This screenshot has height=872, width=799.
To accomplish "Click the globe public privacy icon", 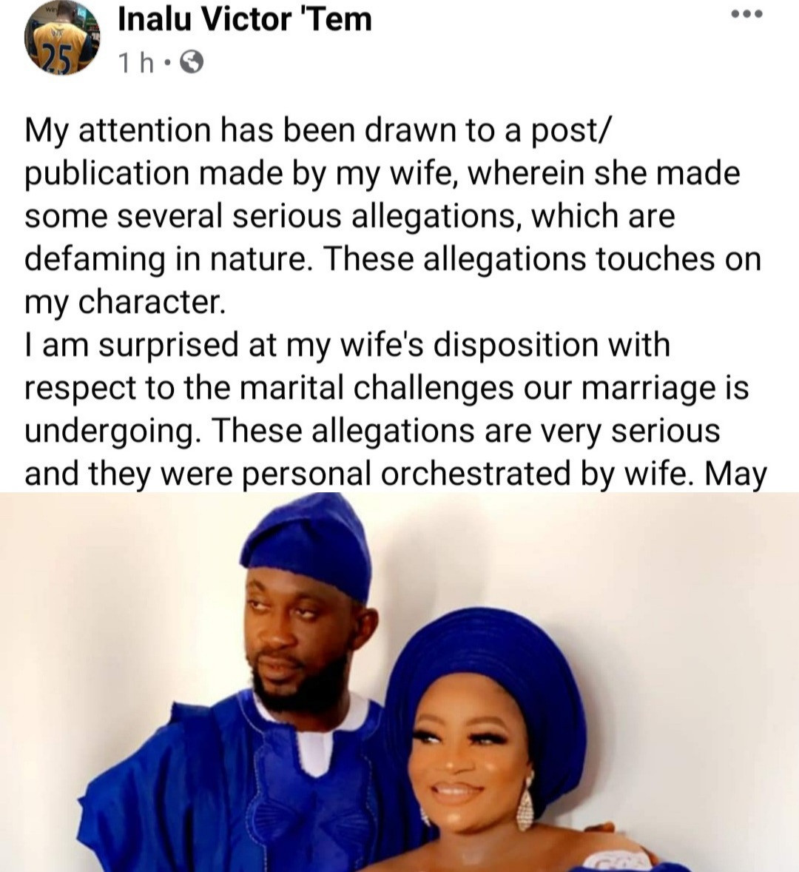I will tap(192, 61).
